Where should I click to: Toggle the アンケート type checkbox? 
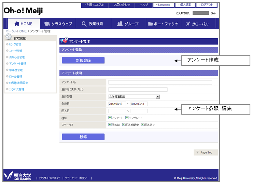tap(110, 117)
